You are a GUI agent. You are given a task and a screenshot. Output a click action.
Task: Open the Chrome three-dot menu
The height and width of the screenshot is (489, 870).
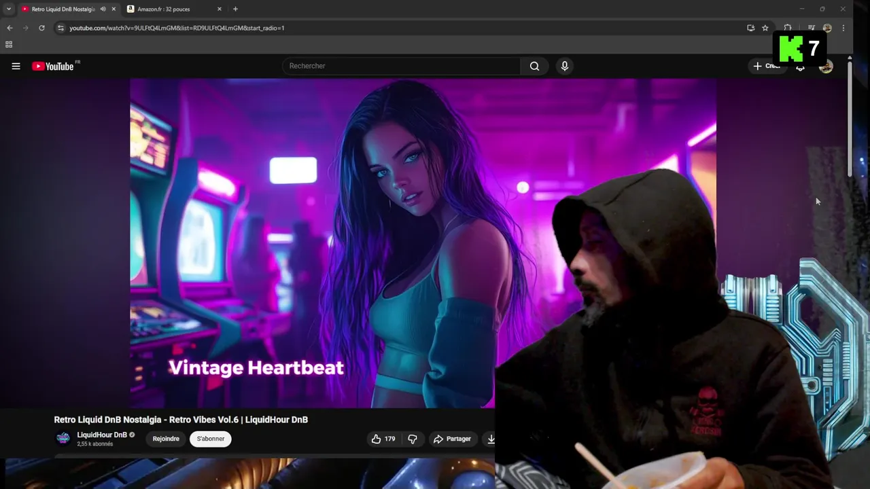click(843, 28)
